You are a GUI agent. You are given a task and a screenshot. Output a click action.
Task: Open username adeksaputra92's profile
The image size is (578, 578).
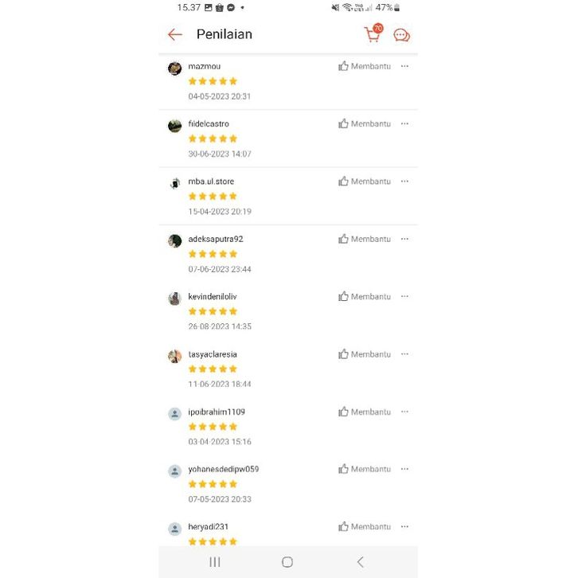[216, 239]
